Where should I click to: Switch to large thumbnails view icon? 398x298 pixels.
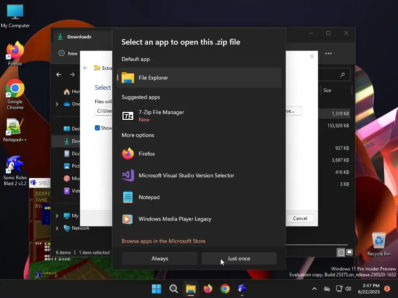[349, 252]
